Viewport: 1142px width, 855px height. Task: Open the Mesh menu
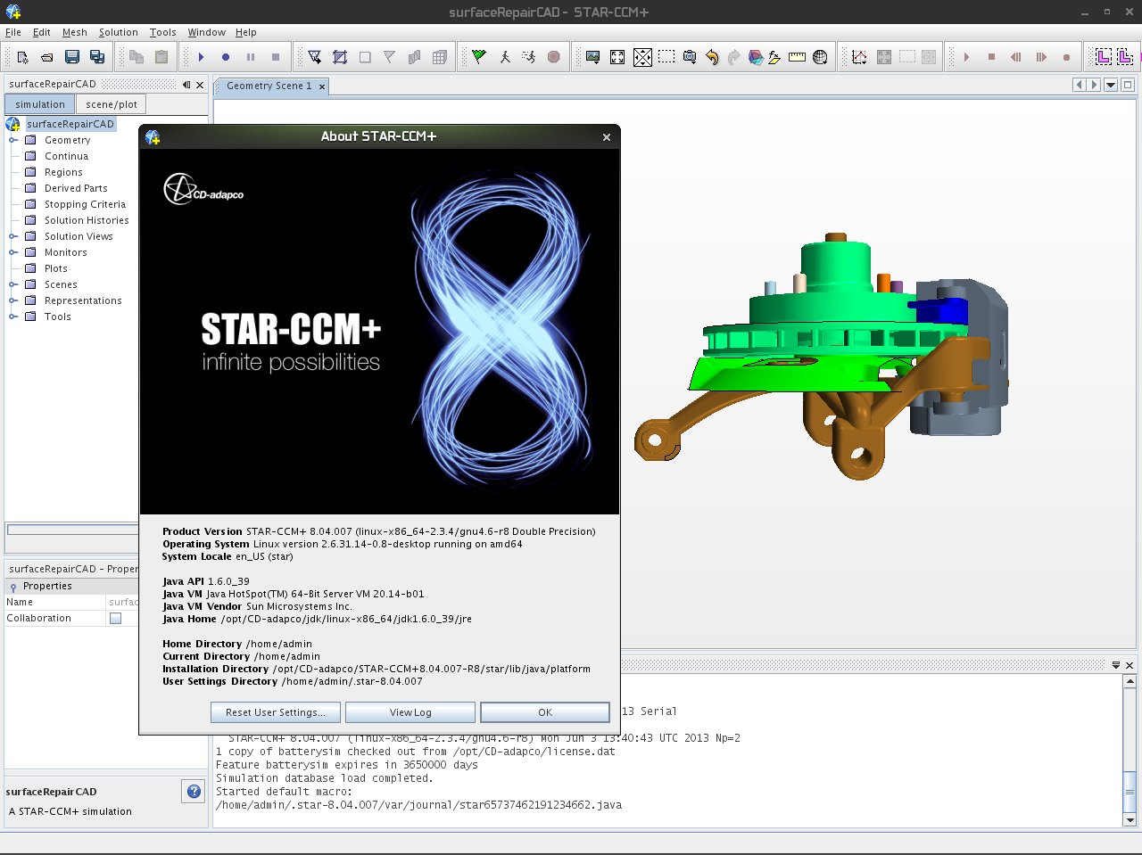(x=75, y=32)
